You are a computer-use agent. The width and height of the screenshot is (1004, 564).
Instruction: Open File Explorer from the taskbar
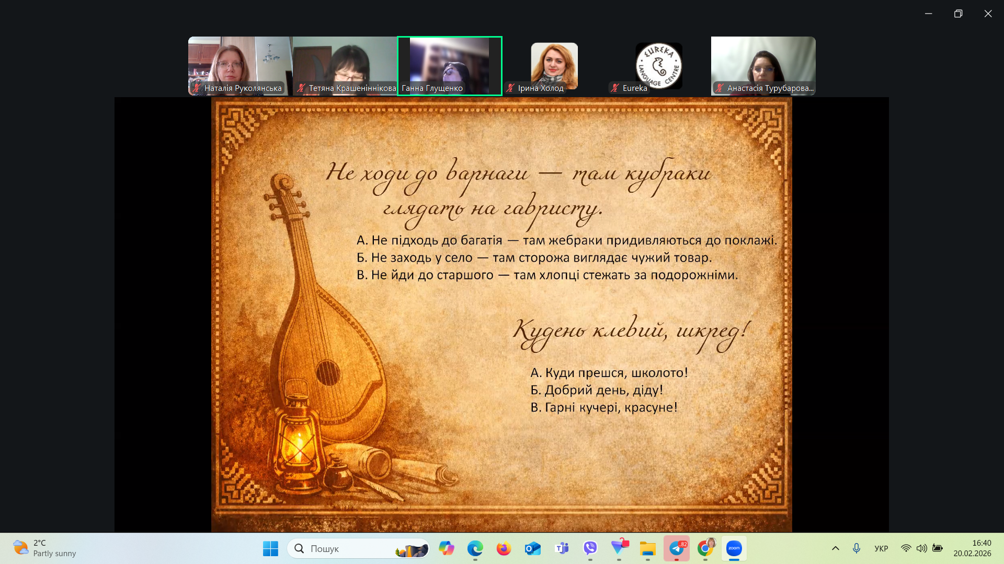pyautogui.click(x=647, y=548)
